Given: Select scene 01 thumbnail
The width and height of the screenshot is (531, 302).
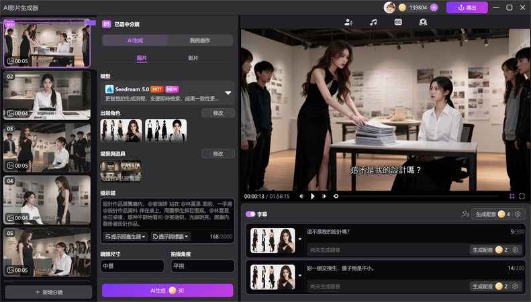Looking at the screenshot, I should pos(47,43).
